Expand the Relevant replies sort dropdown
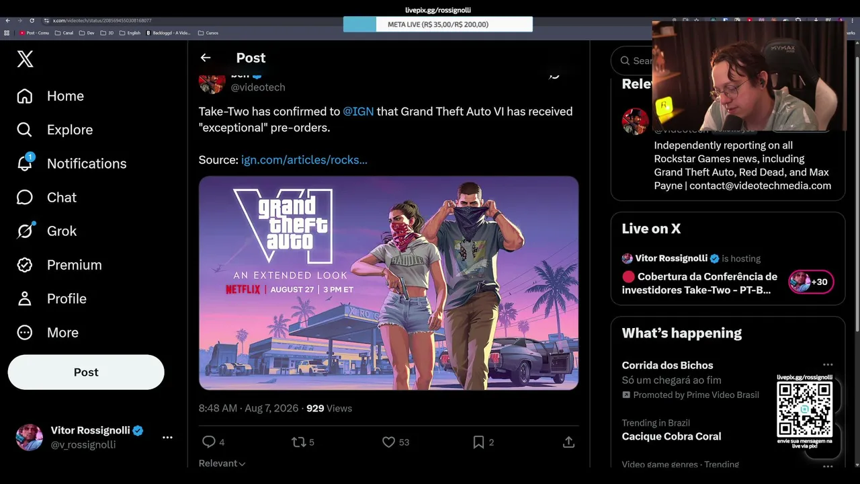The width and height of the screenshot is (860, 484). [222, 463]
